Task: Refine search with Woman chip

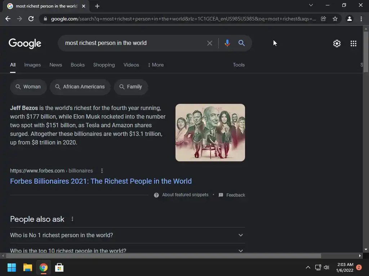Action: 28,87
